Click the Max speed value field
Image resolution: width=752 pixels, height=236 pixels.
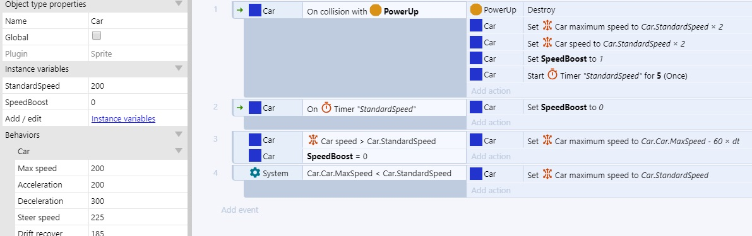click(x=138, y=168)
